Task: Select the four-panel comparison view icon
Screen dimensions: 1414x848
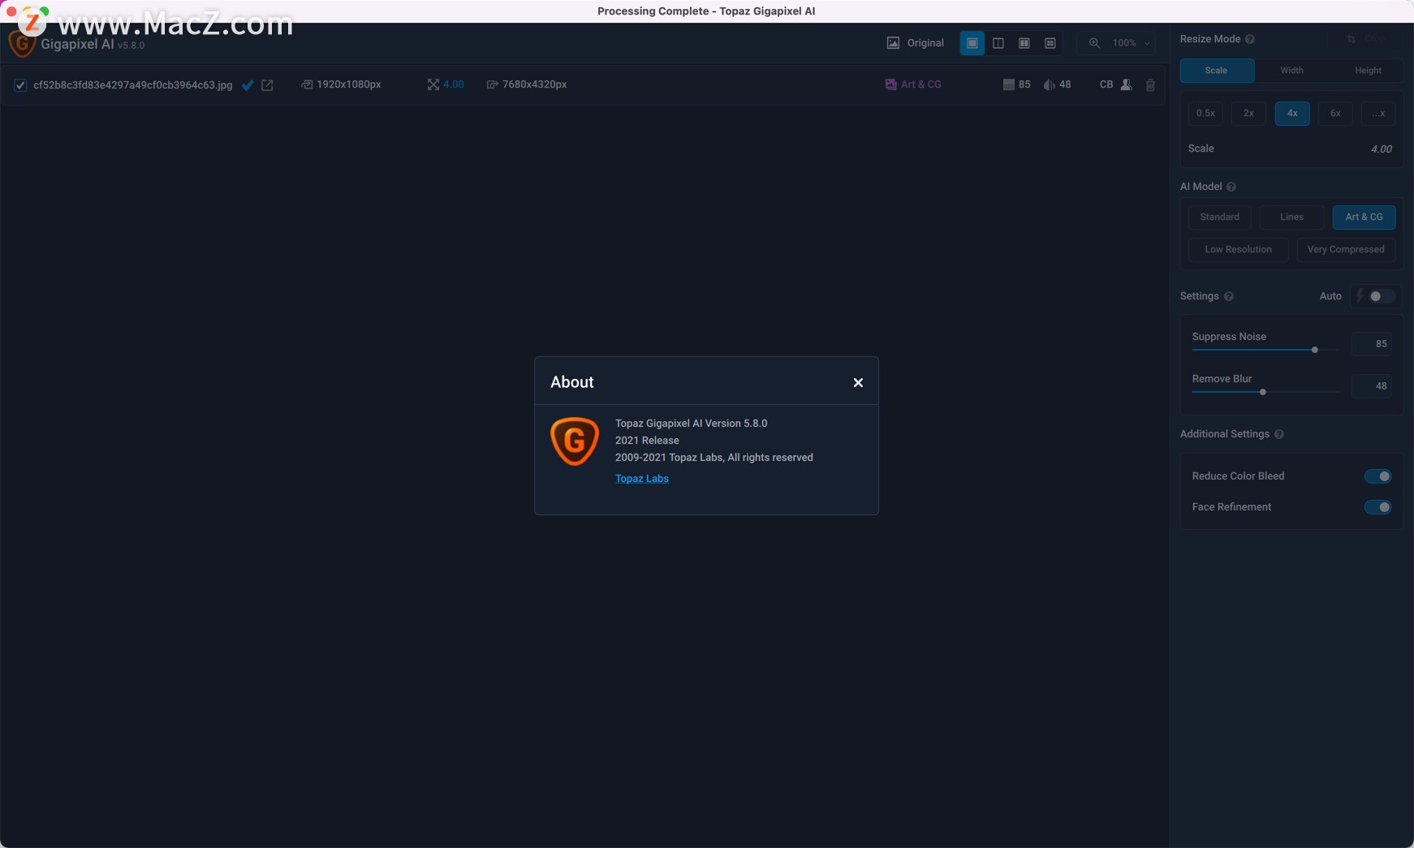Action: tap(1050, 43)
